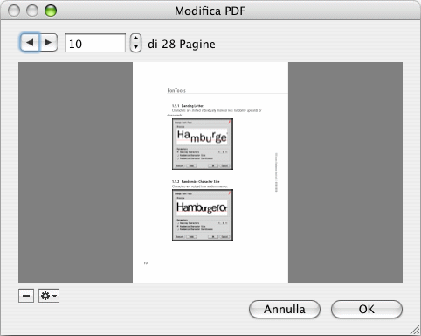
Task: Click the Modifica PDF window title
Action: point(210,11)
